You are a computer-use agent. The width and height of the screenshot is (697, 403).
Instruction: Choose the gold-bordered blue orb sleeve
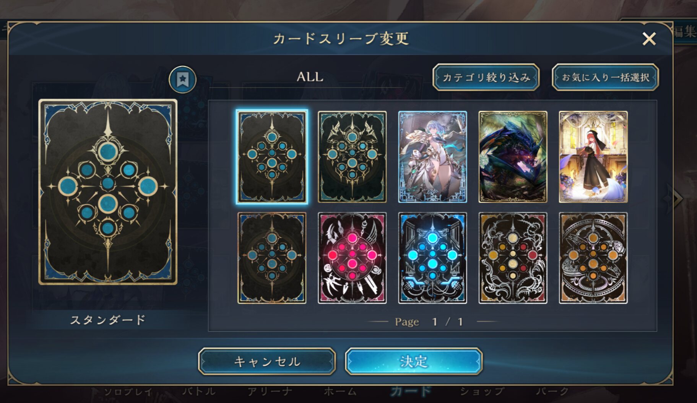pyautogui.click(x=272, y=258)
